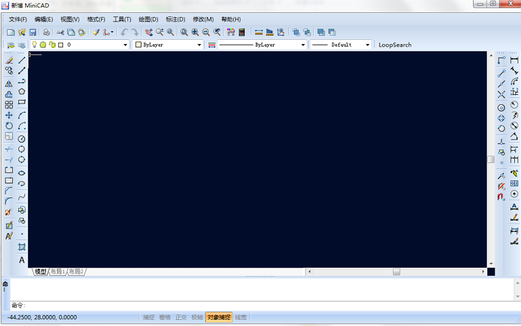Click the horizontal scrollbar thumb

(396, 272)
